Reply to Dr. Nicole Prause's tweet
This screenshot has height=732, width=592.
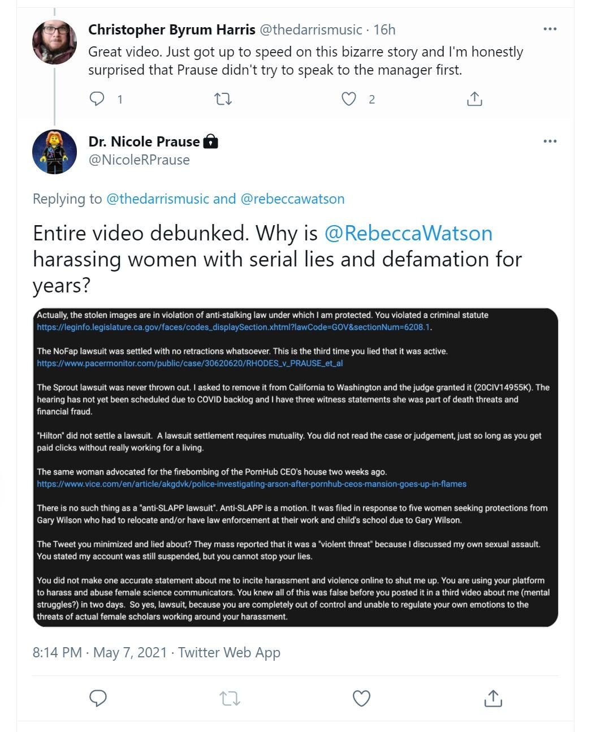tap(98, 698)
